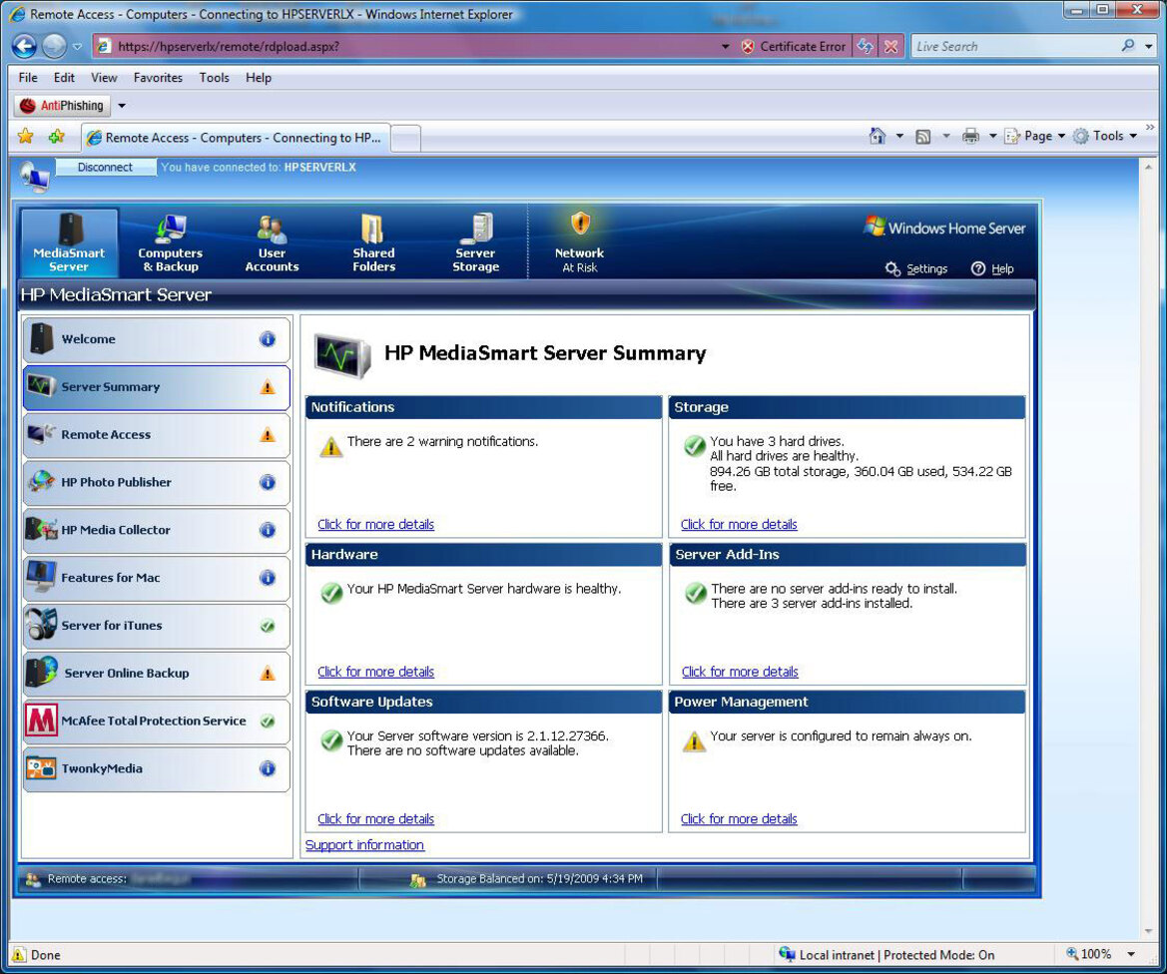The width and height of the screenshot is (1167, 974).
Task: Expand the Page menu dropdown
Action: [x=1062, y=136]
